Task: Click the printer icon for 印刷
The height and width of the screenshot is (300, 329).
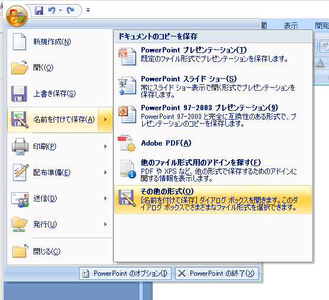Action: (20, 146)
